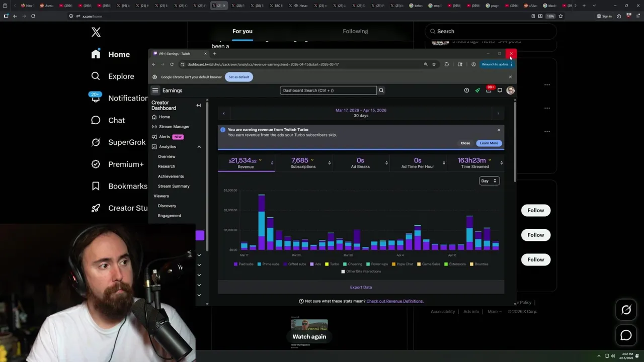Open the messages bubble button on X.com
This screenshot has height=362, width=644.
(x=626, y=335)
